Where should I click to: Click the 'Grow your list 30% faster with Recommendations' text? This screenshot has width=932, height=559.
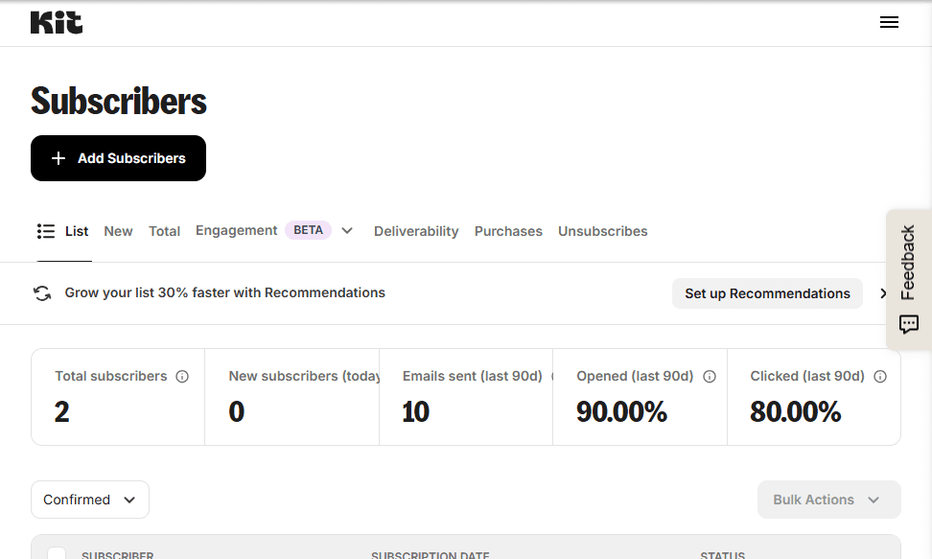click(224, 292)
